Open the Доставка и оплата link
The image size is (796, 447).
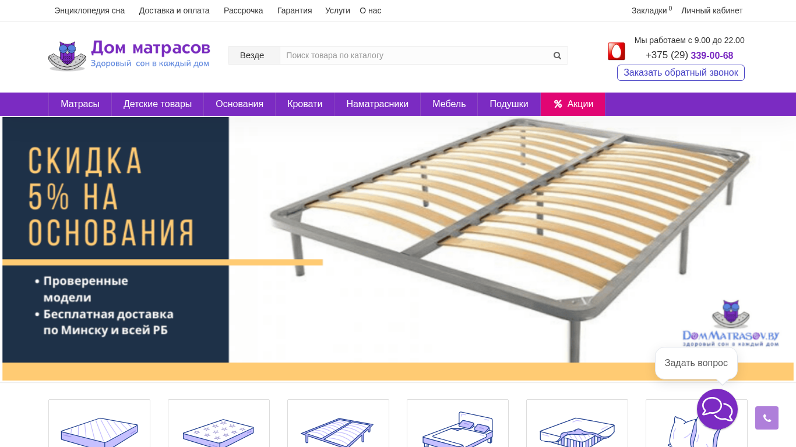[174, 10]
